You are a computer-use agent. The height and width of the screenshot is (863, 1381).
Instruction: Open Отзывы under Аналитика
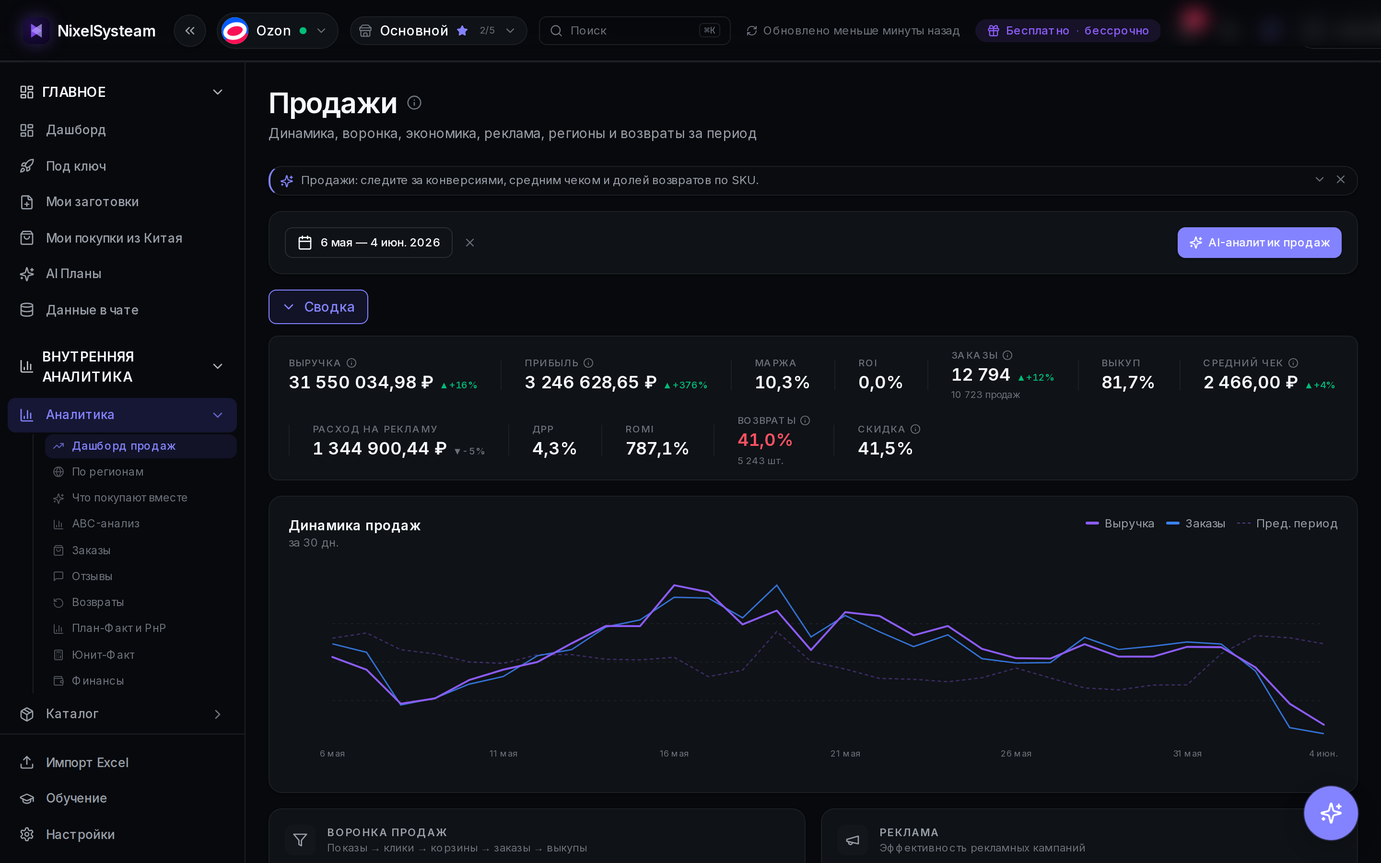click(x=141, y=576)
